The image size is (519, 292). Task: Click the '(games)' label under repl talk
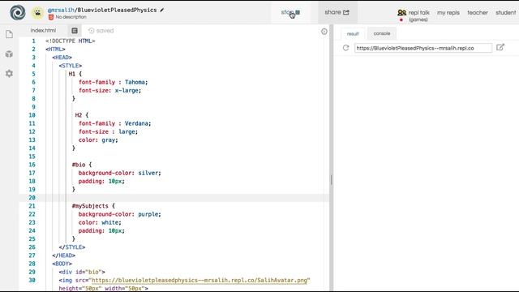pyautogui.click(x=418, y=19)
